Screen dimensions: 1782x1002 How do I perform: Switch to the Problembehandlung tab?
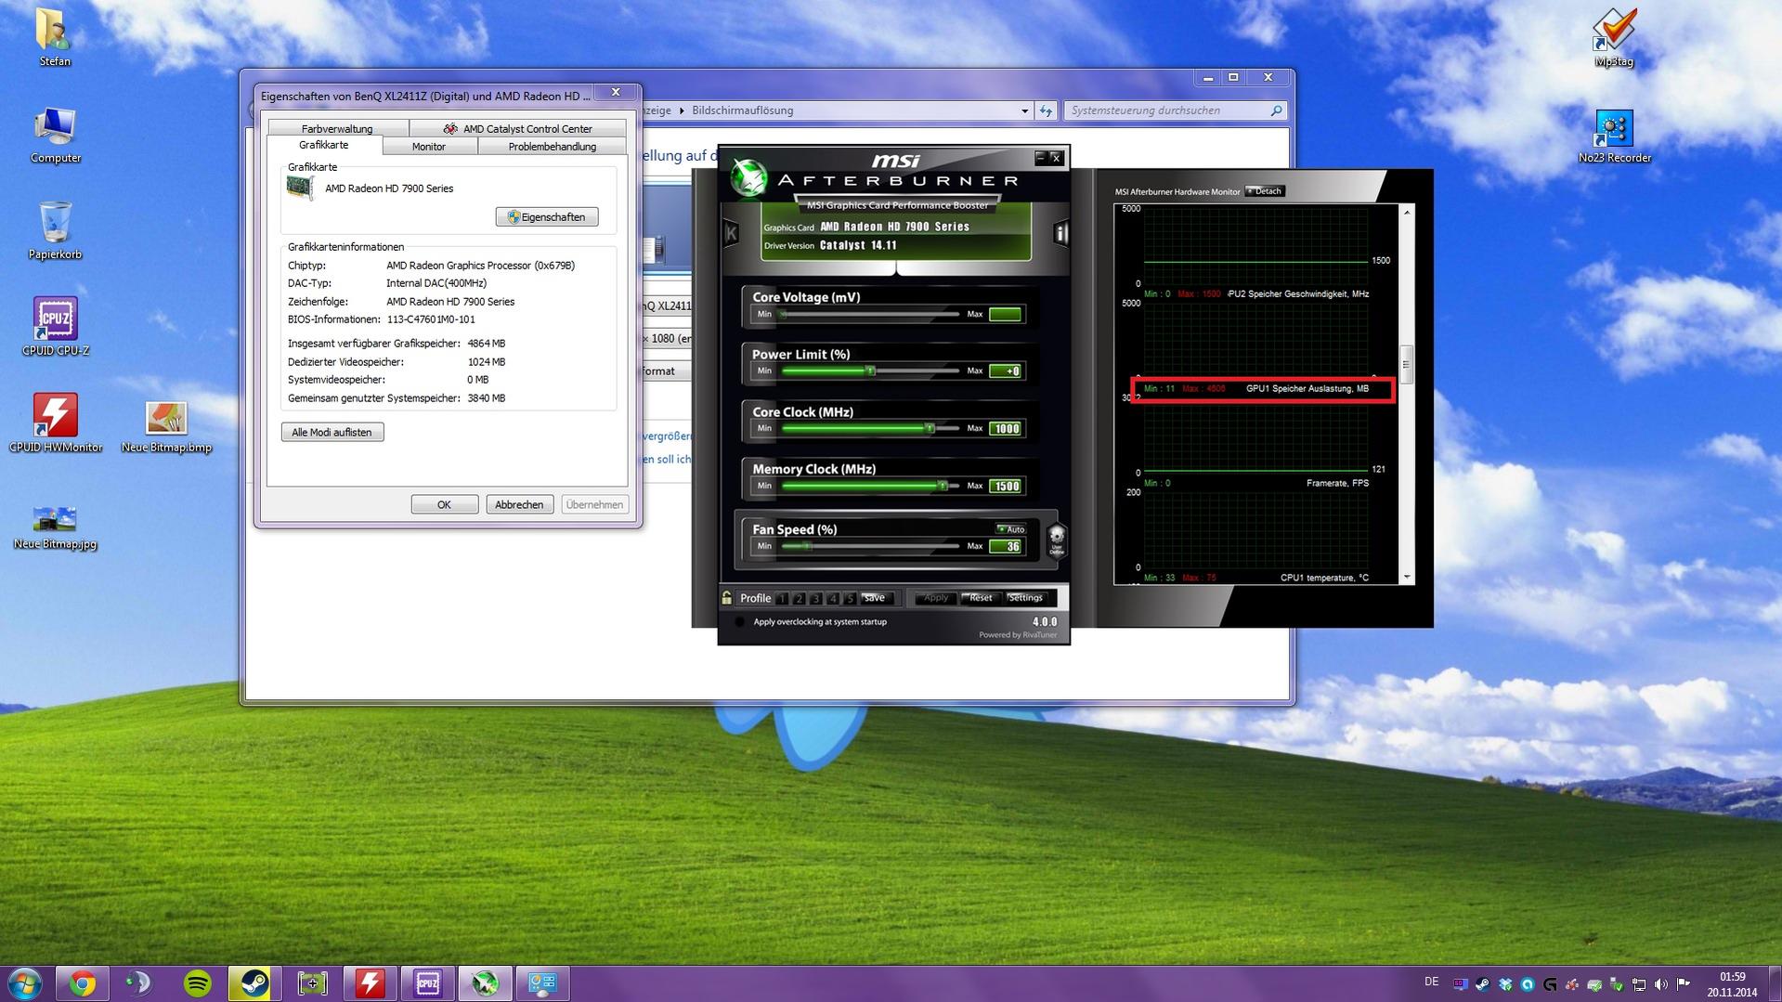(x=553, y=147)
